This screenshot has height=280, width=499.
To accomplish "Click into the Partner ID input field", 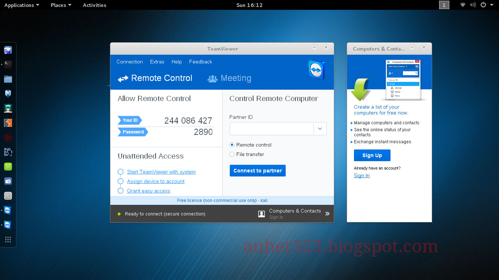I will [x=271, y=129].
